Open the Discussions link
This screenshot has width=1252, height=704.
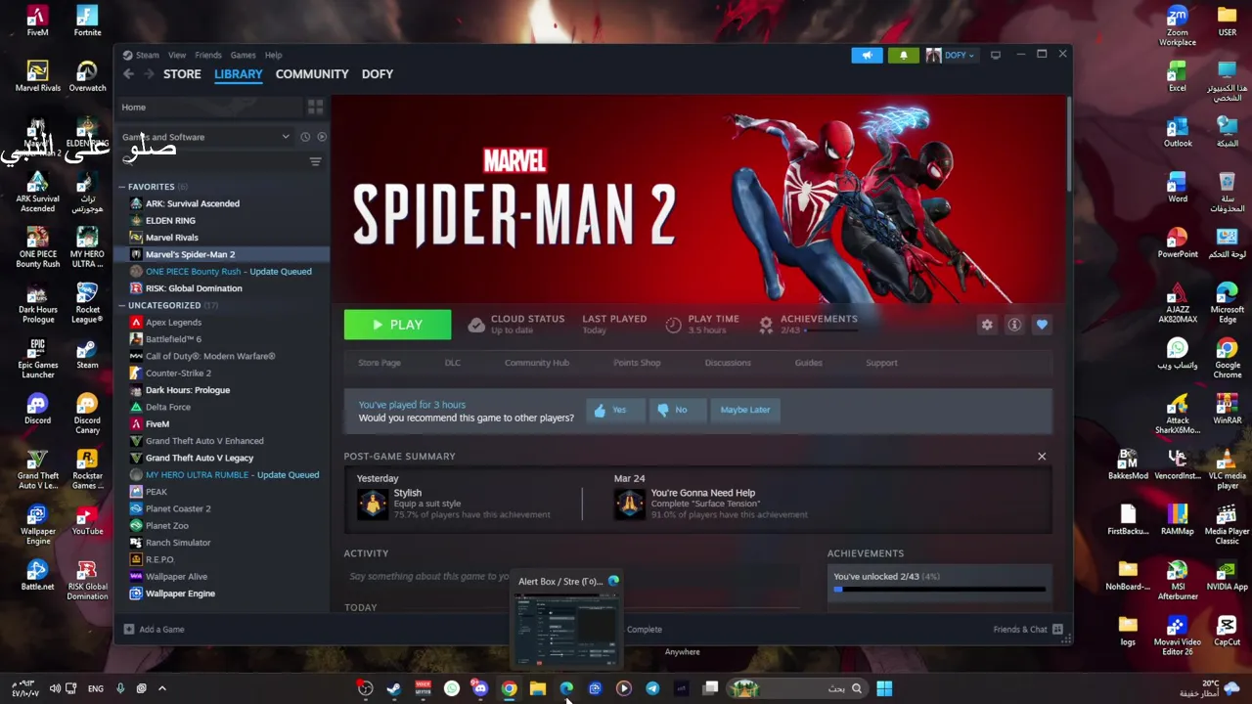pos(728,363)
